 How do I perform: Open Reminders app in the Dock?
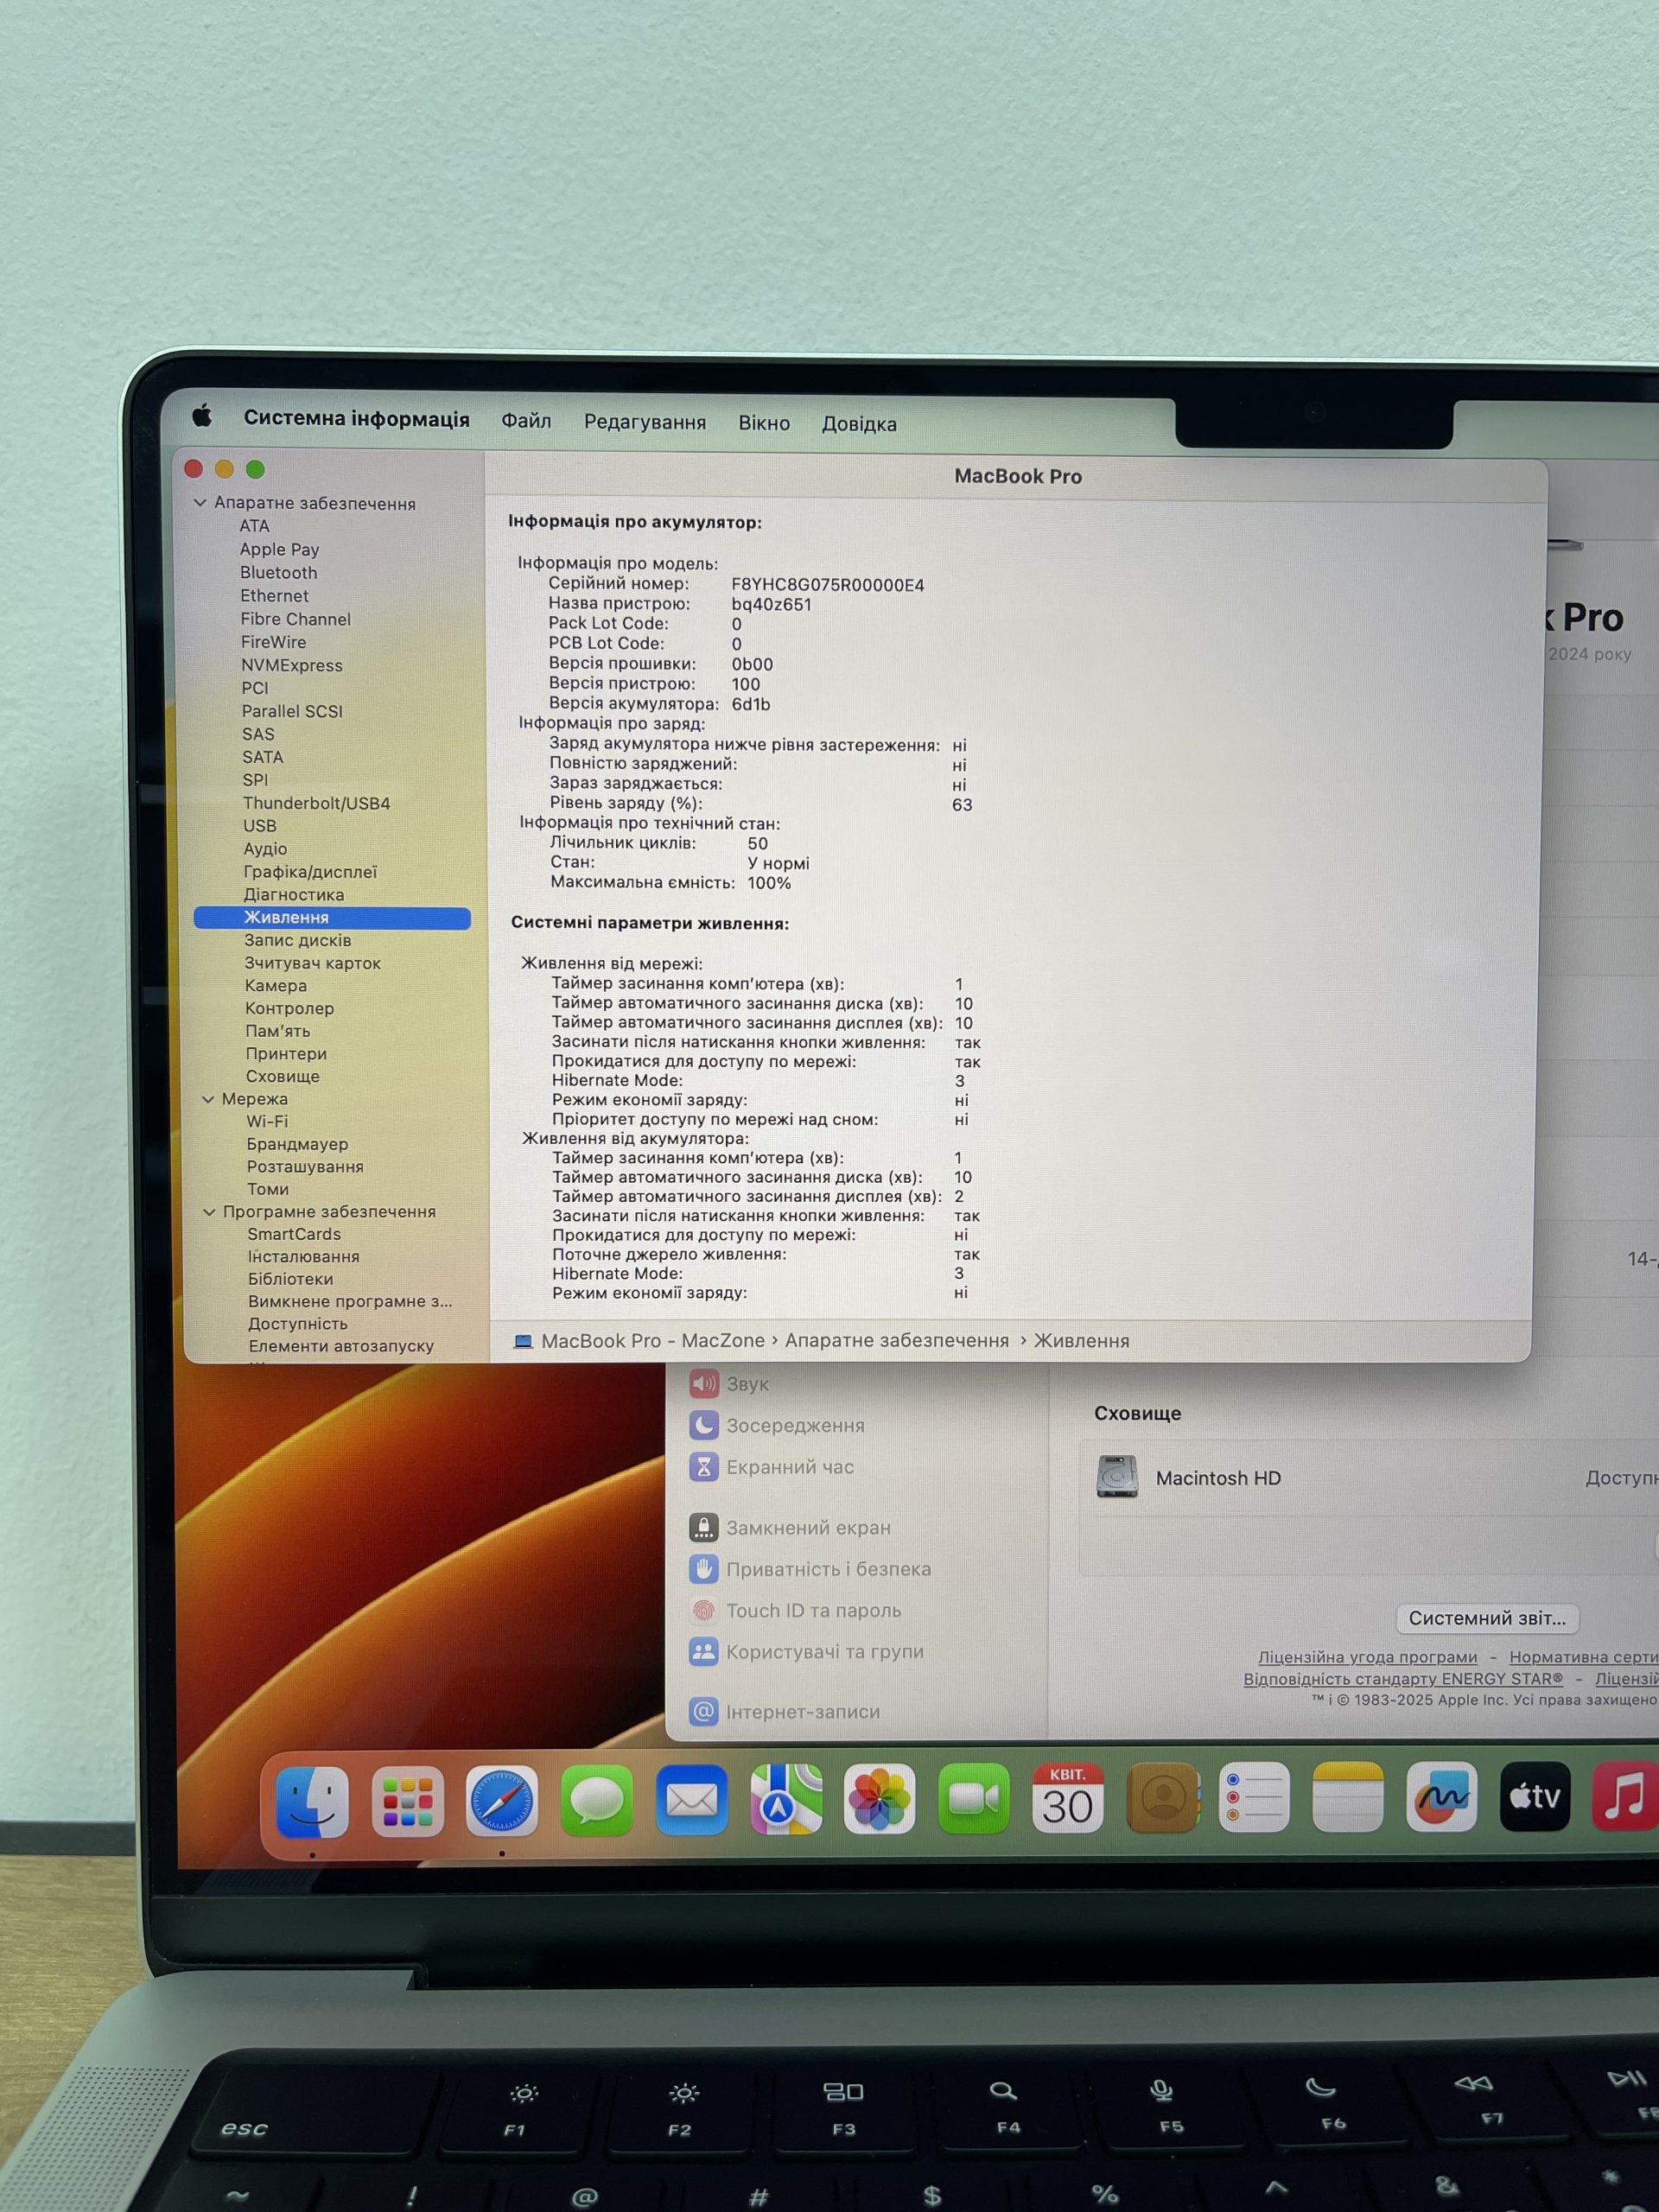(1254, 1796)
